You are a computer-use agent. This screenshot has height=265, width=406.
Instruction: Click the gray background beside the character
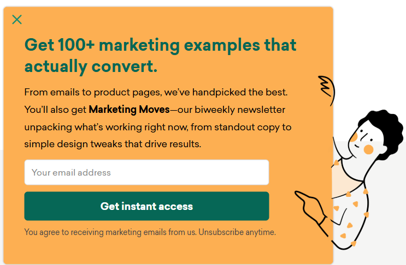click(x=395, y=229)
